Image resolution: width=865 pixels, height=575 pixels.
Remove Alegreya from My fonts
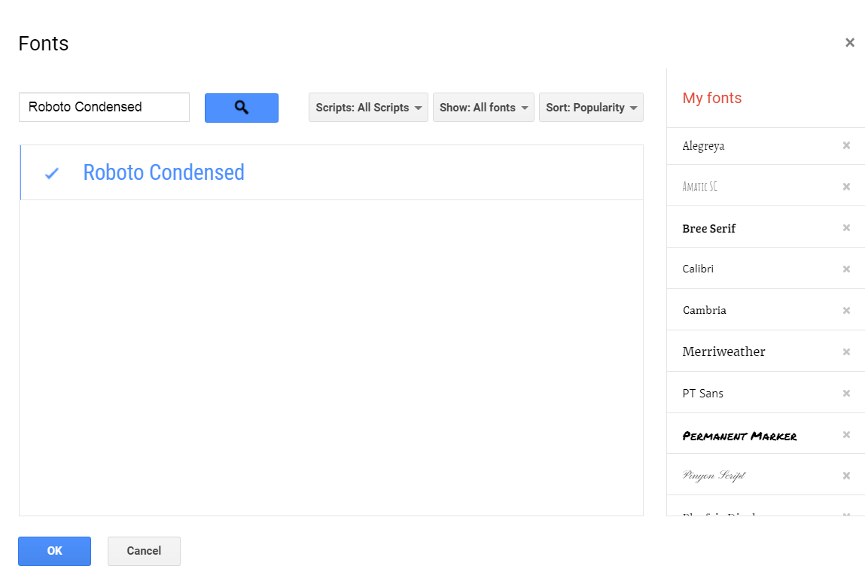(x=846, y=145)
